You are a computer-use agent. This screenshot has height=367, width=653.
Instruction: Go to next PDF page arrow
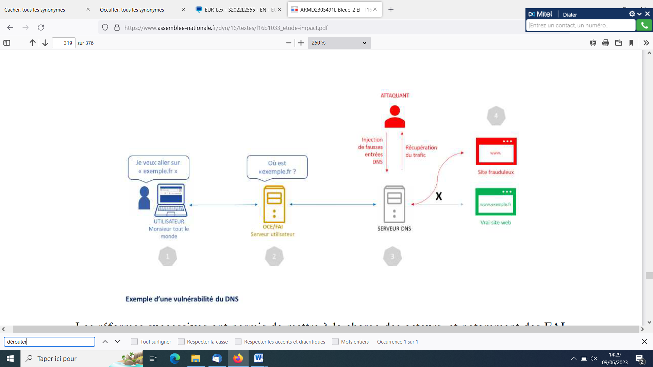[45, 43]
